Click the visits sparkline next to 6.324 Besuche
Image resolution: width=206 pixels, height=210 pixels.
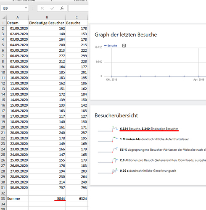coord(108,129)
